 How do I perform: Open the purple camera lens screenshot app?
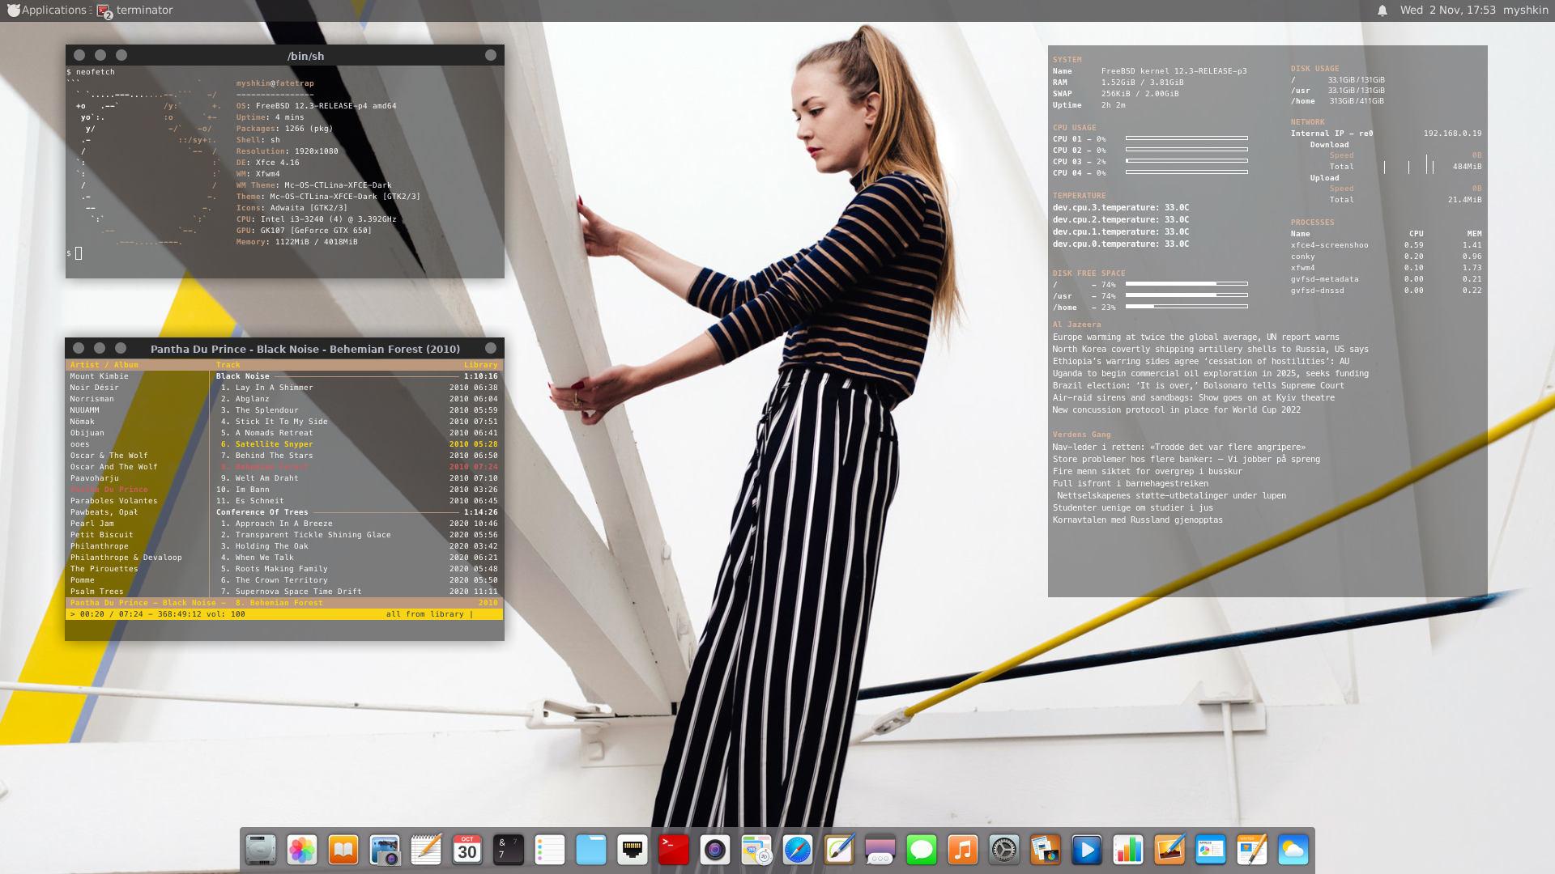point(715,850)
